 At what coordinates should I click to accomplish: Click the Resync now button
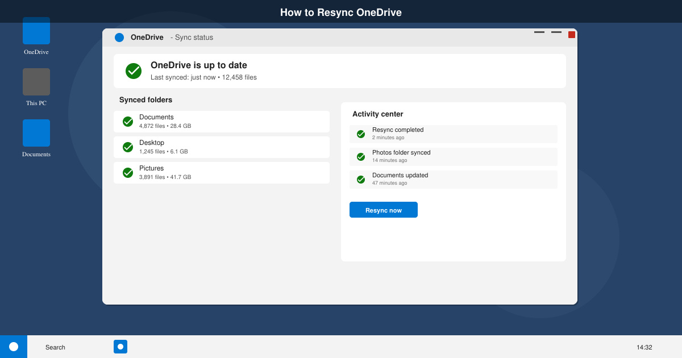384,210
